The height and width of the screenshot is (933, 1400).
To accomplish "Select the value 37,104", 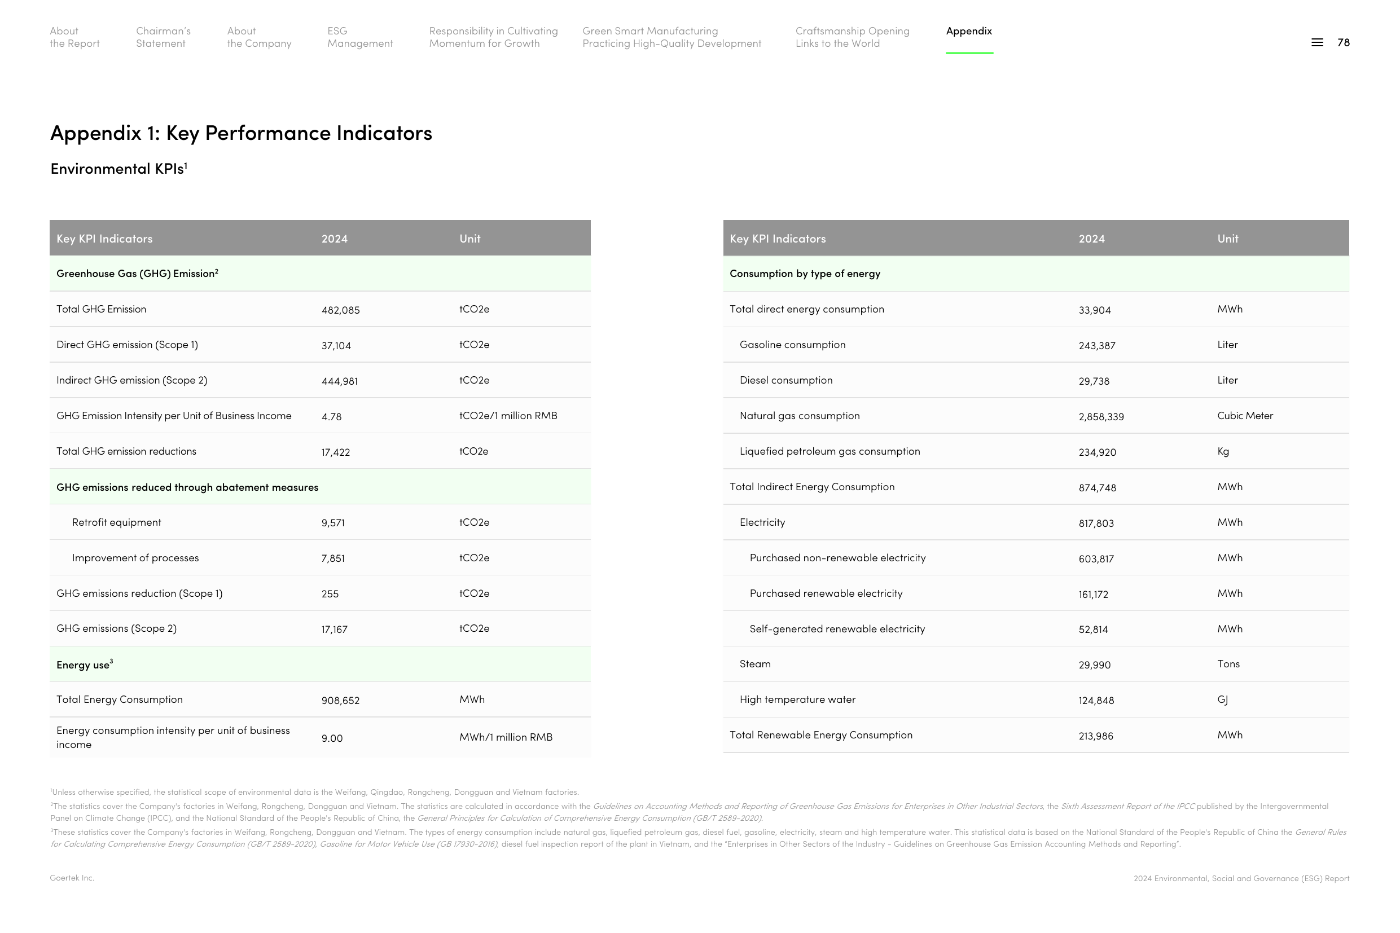I will click(x=336, y=346).
